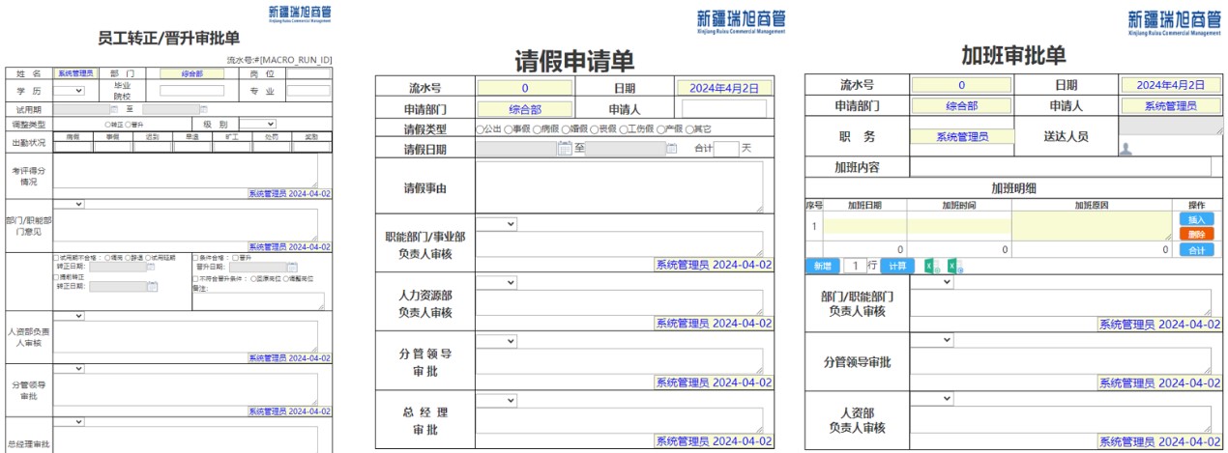Open calendar icon under 提前转正 date

pos(152,286)
